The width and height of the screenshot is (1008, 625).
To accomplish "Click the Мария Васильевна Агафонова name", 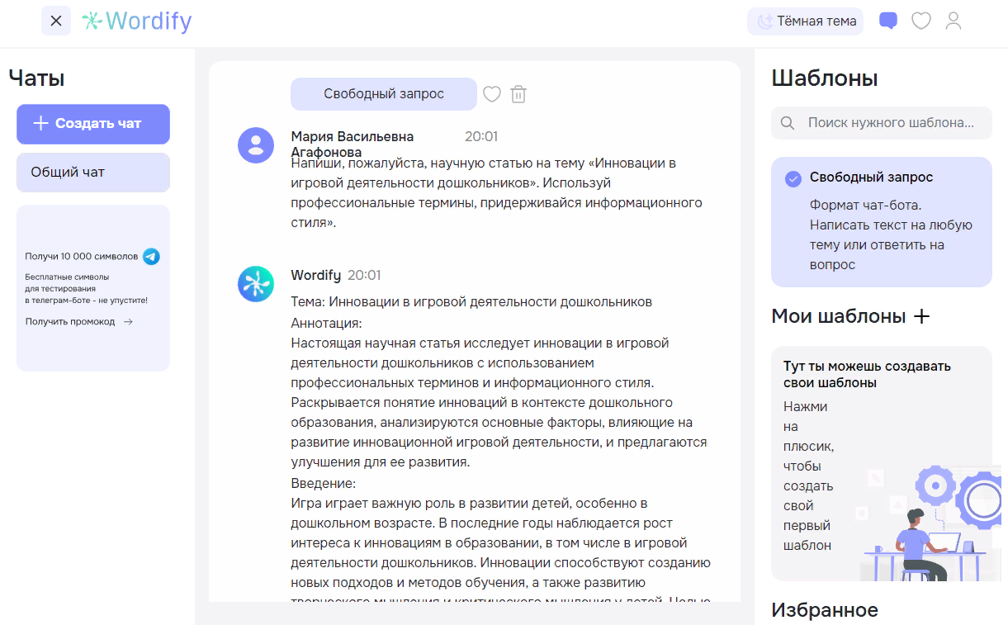I will coord(353,144).
